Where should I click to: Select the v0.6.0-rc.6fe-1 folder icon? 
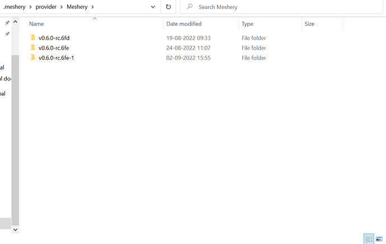tap(33, 58)
